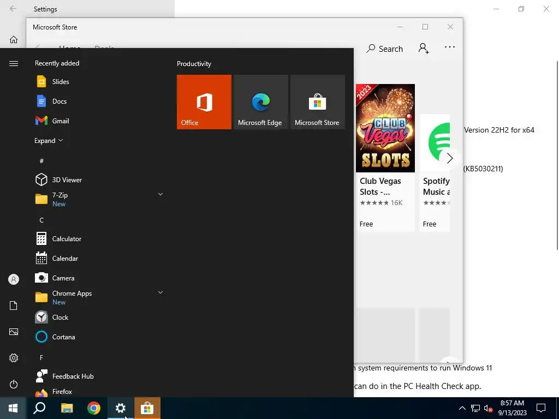Click the Office tile
559x419 pixels.
(204, 102)
